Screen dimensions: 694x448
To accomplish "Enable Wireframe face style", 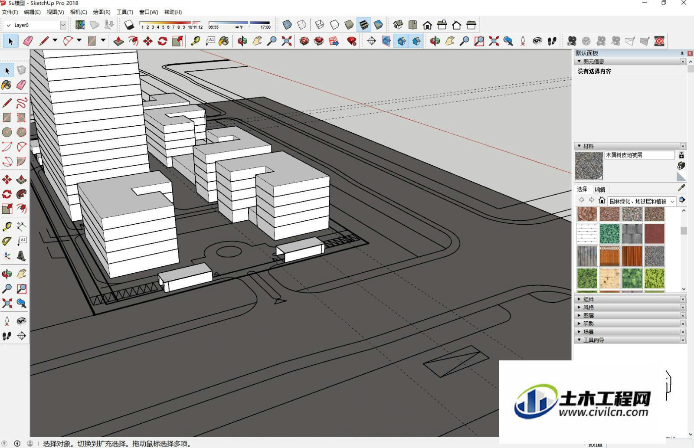I will (320, 25).
